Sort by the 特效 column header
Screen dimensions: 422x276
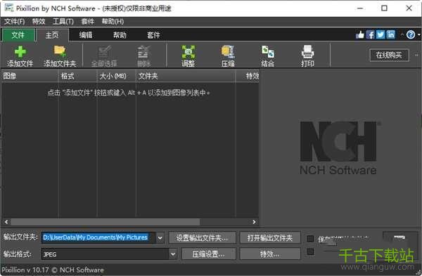(x=248, y=76)
